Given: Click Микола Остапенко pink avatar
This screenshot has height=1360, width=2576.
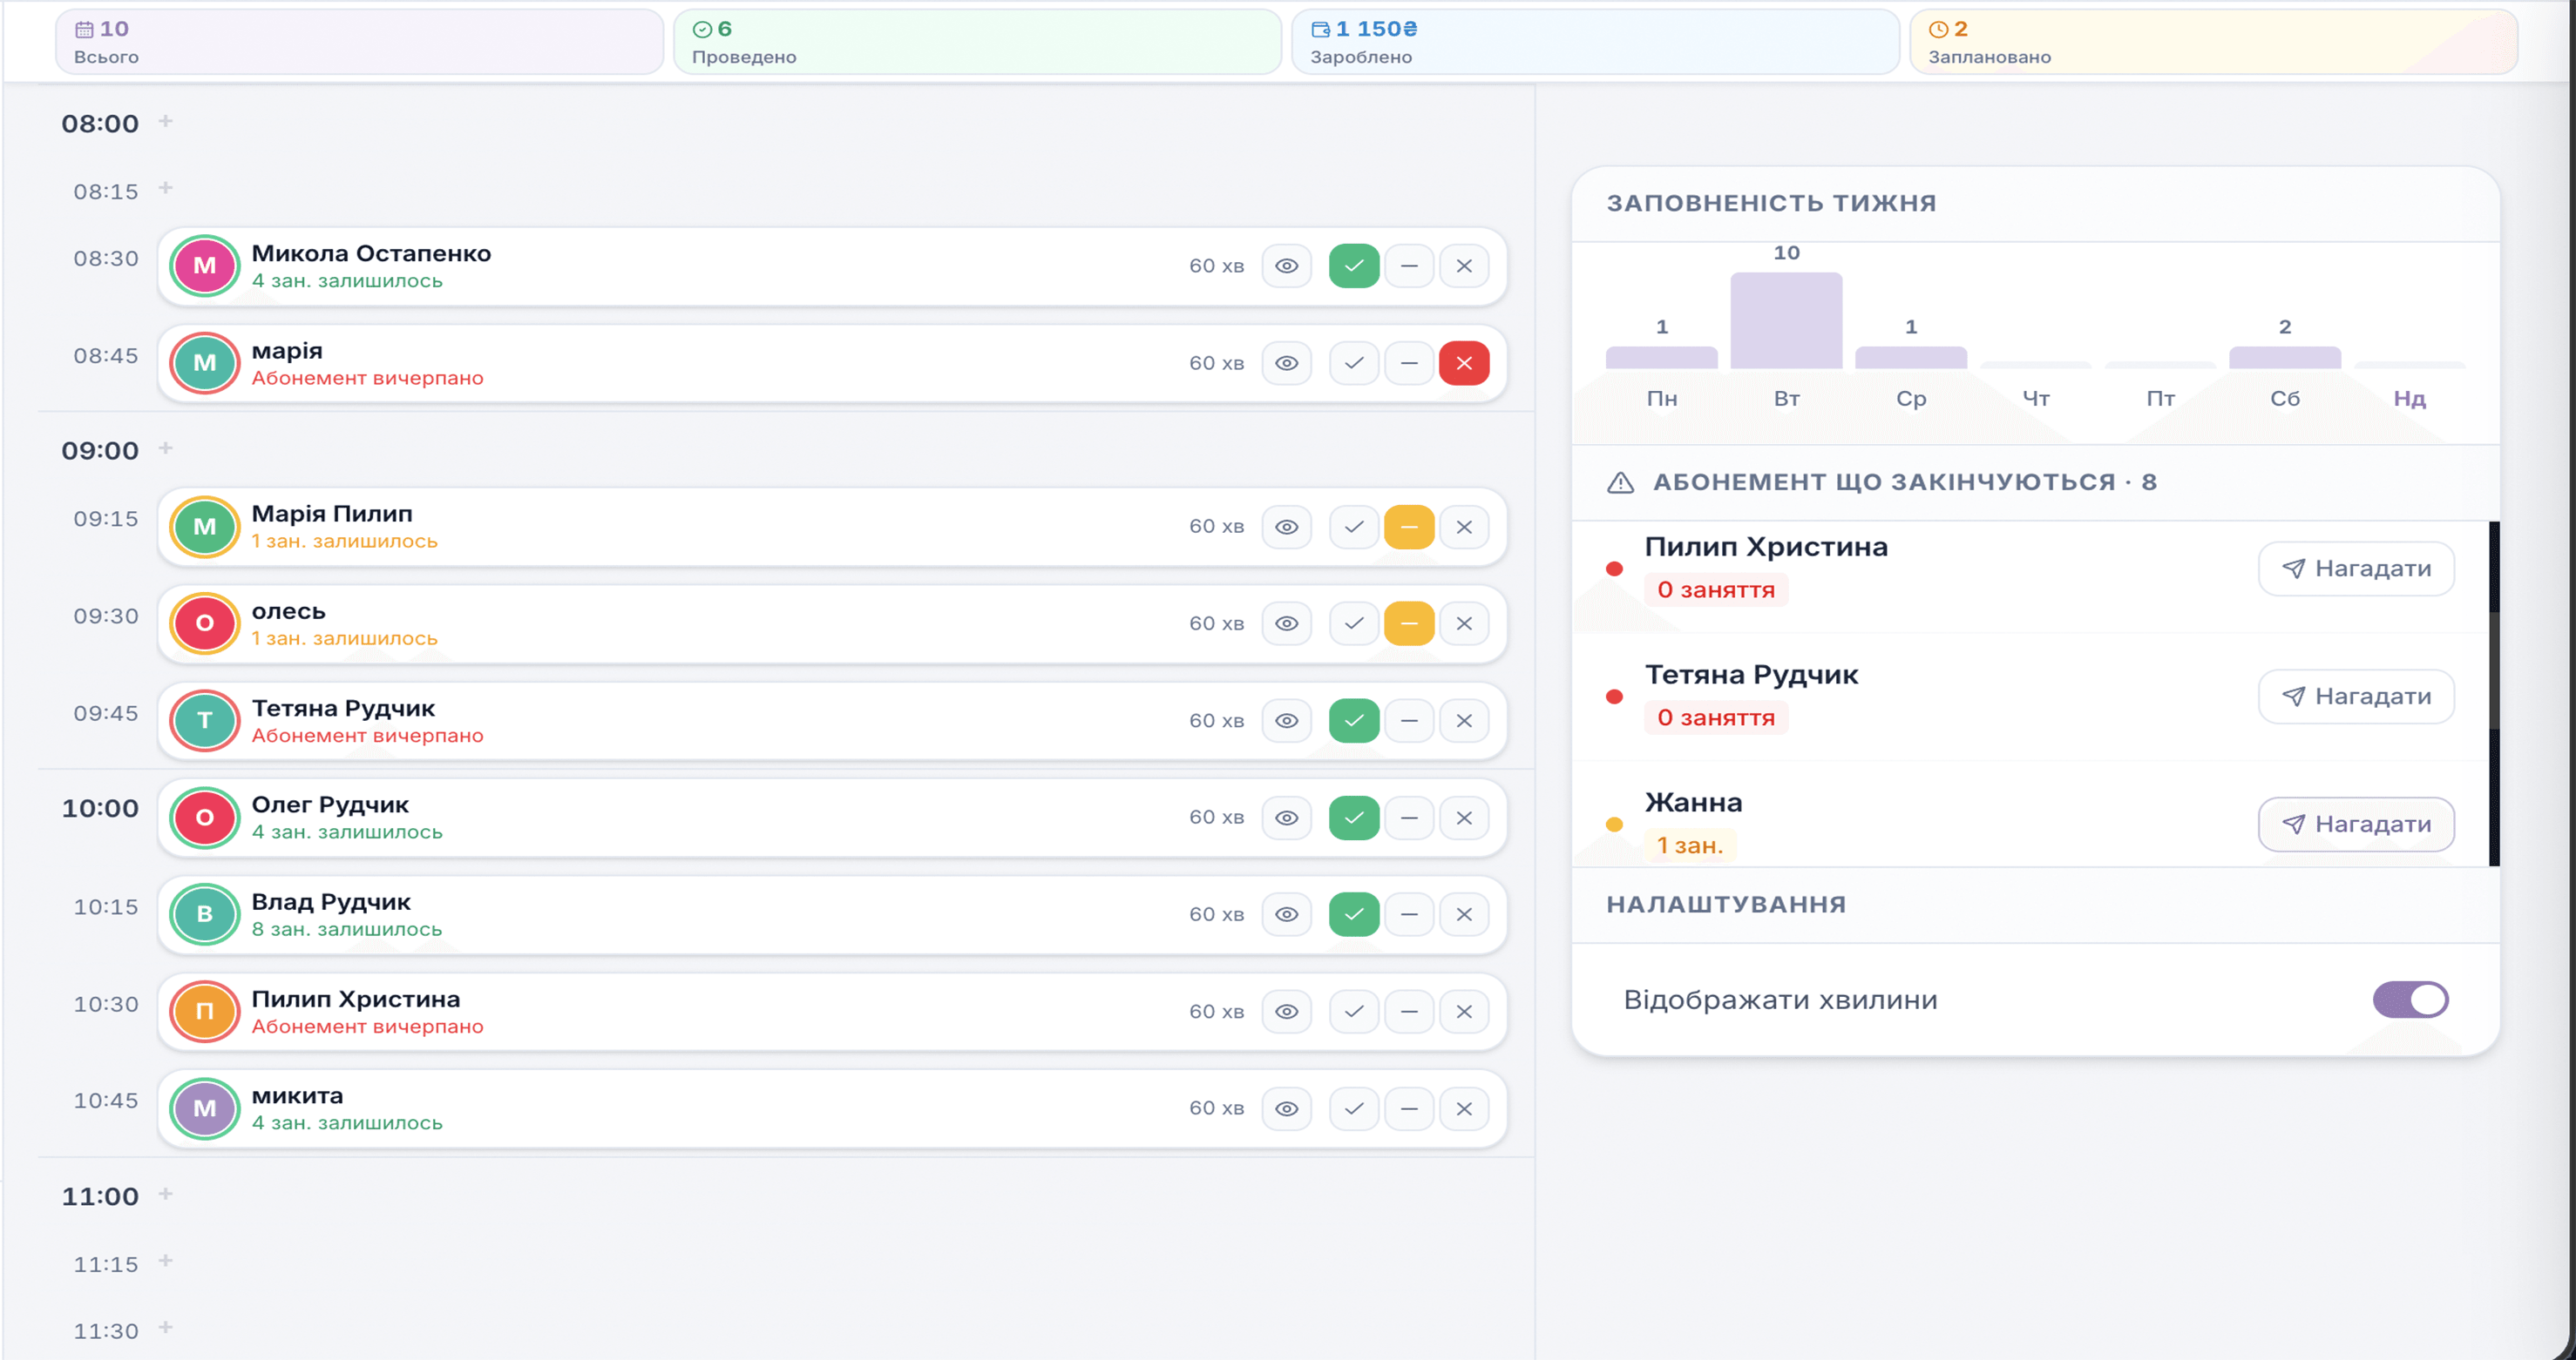Looking at the screenshot, I should [x=204, y=266].
